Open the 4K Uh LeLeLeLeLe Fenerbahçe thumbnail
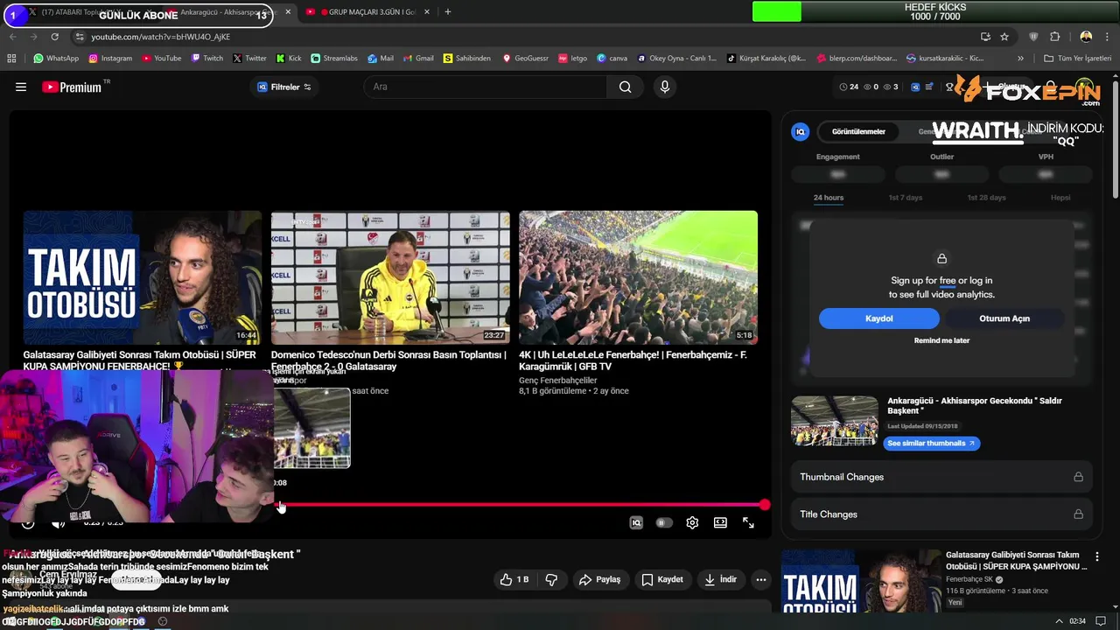The width and height of the screenshot is (1120, 630). pyautogui.click(x=638, y=277)
